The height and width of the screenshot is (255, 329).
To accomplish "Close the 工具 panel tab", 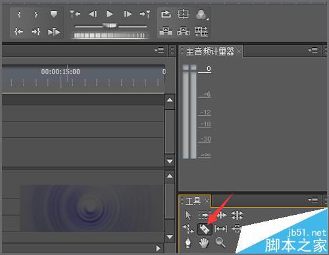I will (x=207, y=200).
